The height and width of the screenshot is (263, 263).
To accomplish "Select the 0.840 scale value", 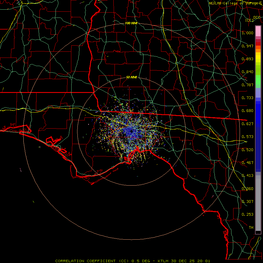I will (248, 72).
